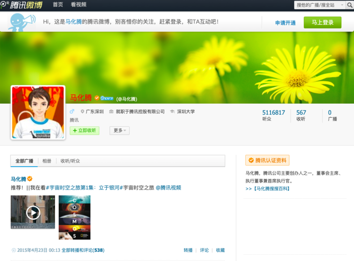Viewport: 354px width, 261px height.
Task: Open 【马化腾搜搜百科】 link
Action: pyautogui.click(x=271, y=189)
